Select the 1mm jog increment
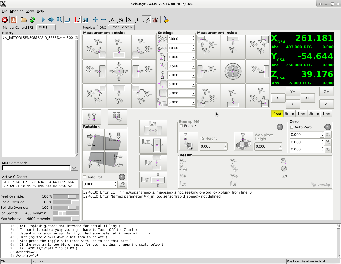Viewport: 341px width, 264px height. coord(302,114)
